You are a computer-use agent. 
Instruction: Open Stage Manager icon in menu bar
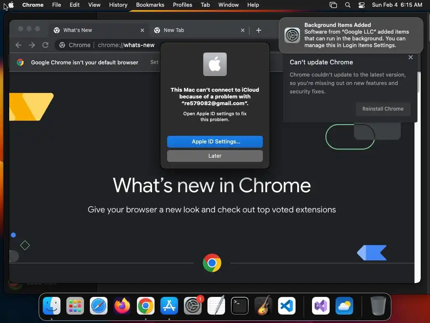pos(333,5)
